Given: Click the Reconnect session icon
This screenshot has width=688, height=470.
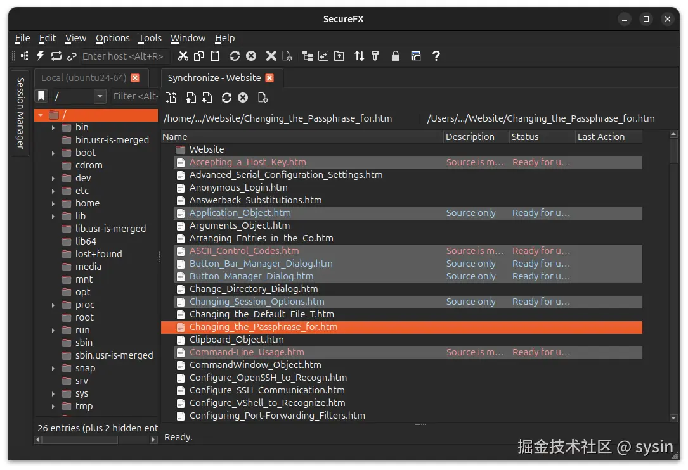Looking at the screenshot, I should pos(56,56).
